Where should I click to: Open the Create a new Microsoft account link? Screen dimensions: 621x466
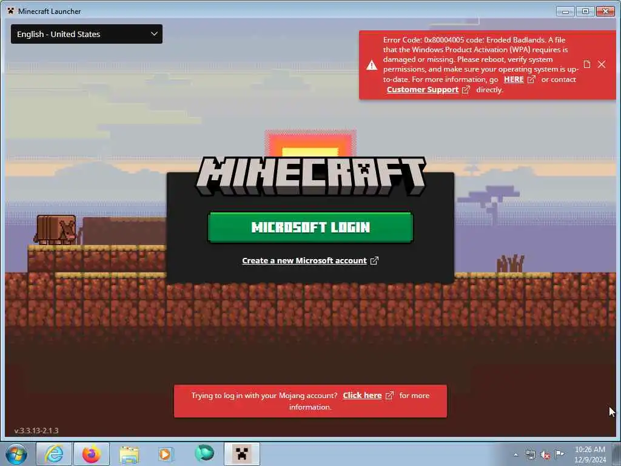tap(304, 261)
